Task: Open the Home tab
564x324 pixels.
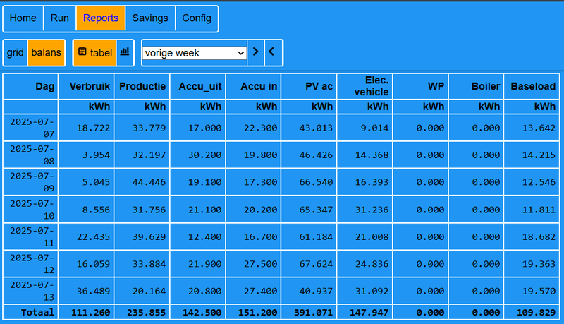Action: pos(23,18)
